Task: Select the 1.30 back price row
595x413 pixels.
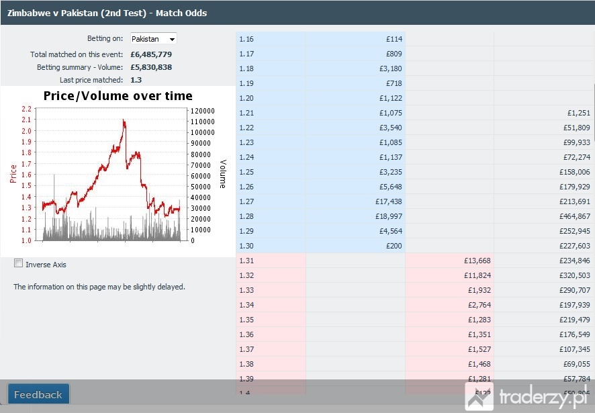Action: point(320,246)
